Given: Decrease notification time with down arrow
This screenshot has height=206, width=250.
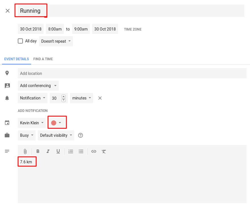Looking at the screenshot, I should point(64,100).
